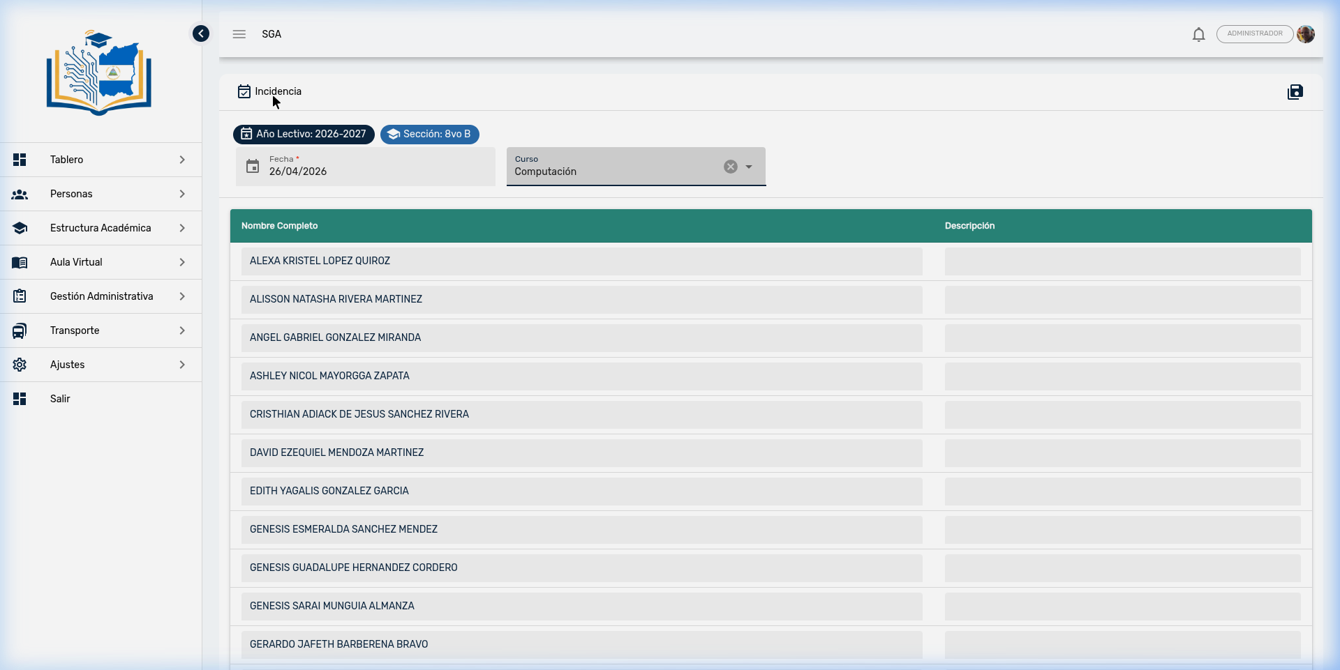Expand Gestión Administrativa chevron

coord(182,296)
